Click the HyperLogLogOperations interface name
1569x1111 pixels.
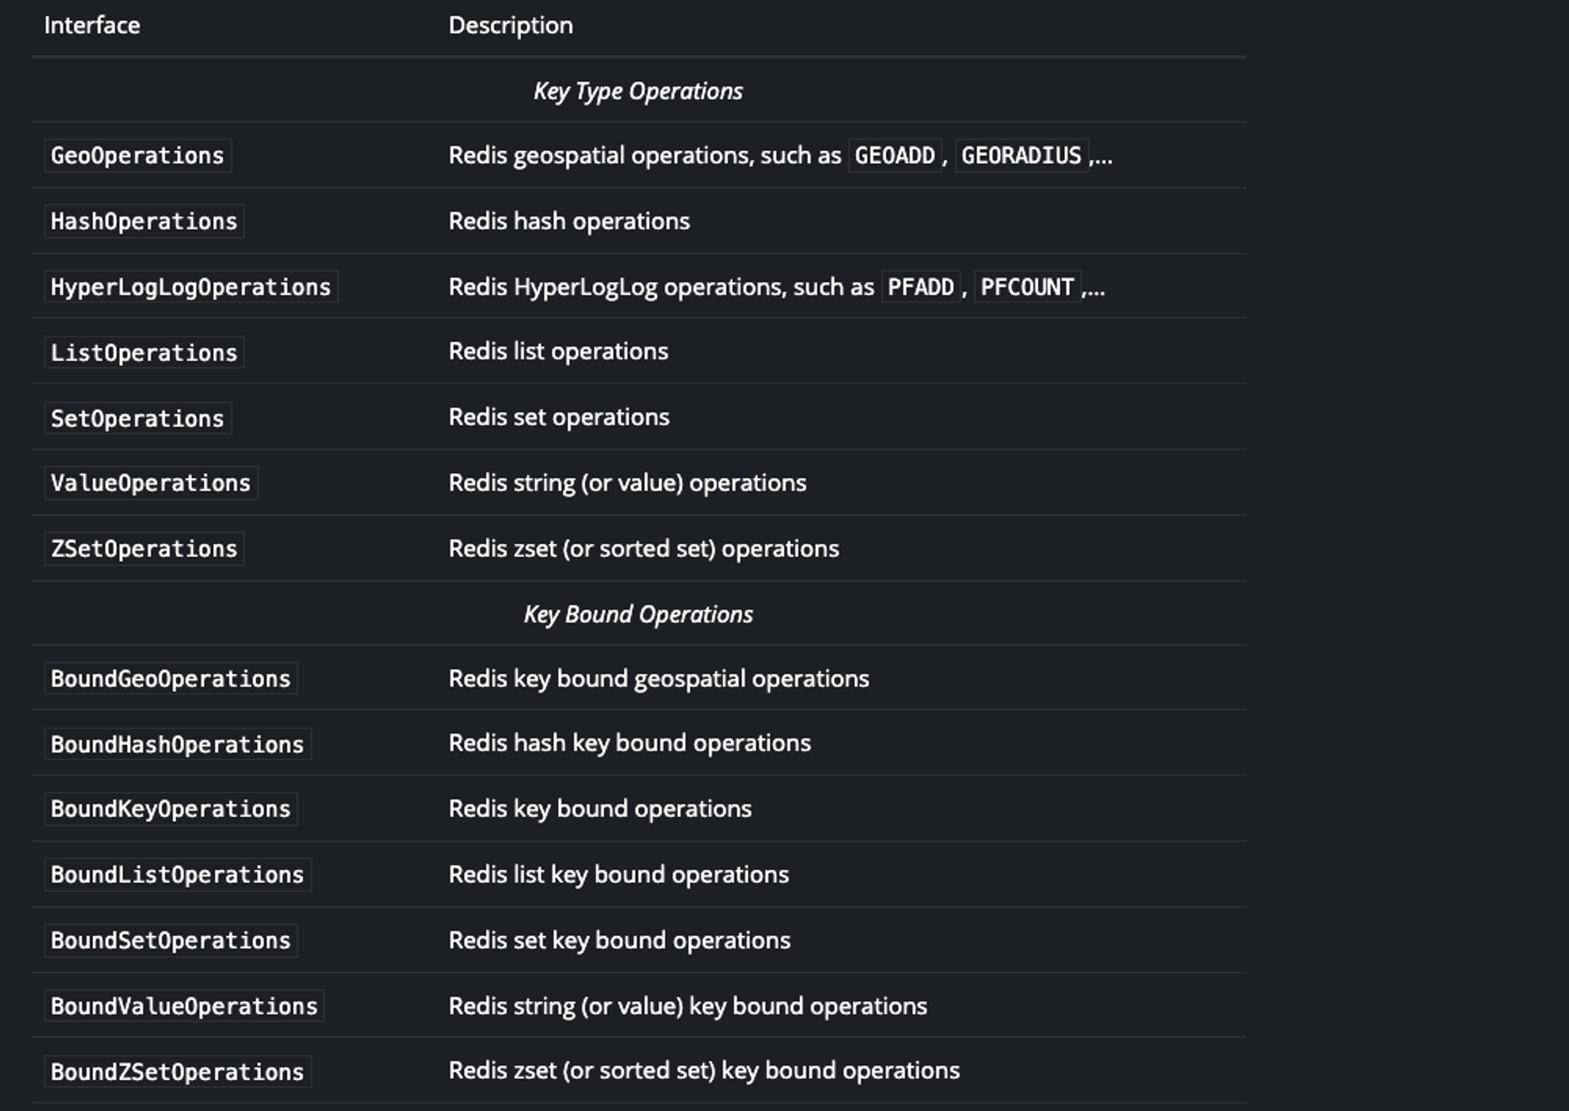coord(190,287)
